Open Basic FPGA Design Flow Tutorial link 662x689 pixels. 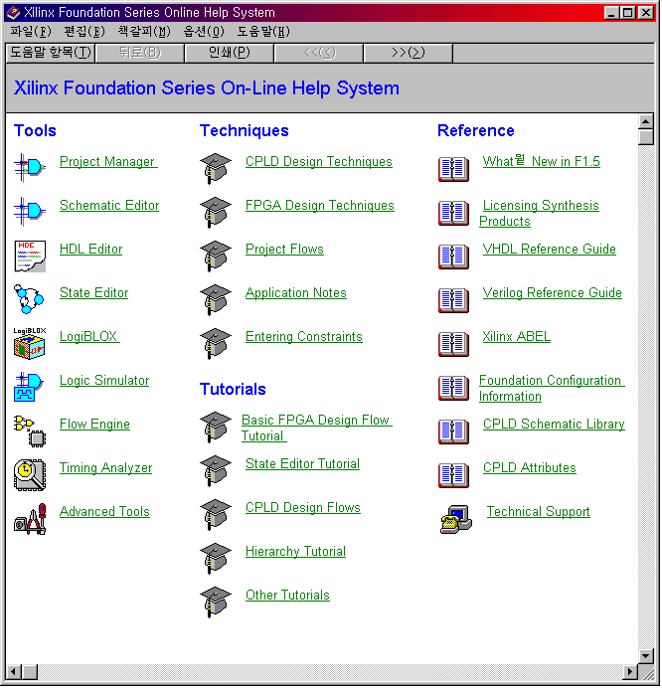point(316,428)
